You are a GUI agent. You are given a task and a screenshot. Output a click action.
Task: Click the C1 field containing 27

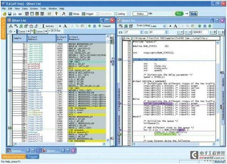click(x=132, y=32)
